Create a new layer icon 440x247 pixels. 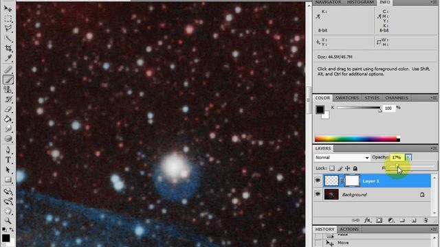[414, 220]
